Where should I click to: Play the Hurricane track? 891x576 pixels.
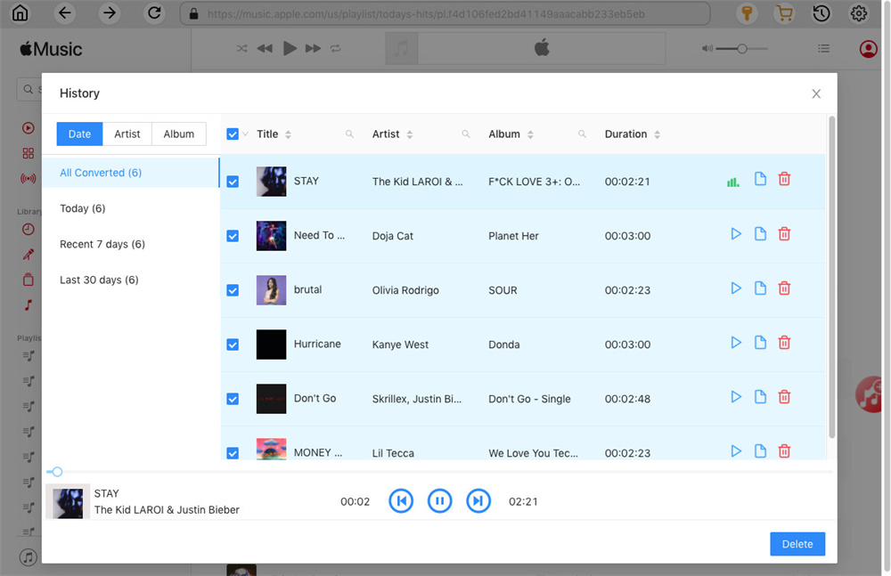click(x=736, y=343)
